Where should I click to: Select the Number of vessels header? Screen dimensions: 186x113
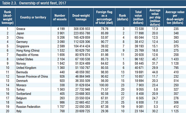tap(60, 17)
